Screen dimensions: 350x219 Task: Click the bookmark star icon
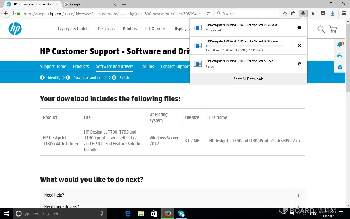tap(285, 13)
